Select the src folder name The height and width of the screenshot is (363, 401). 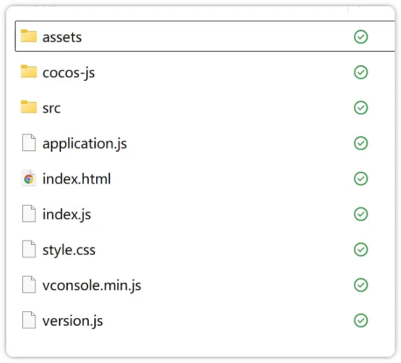[x=52, y=108]
